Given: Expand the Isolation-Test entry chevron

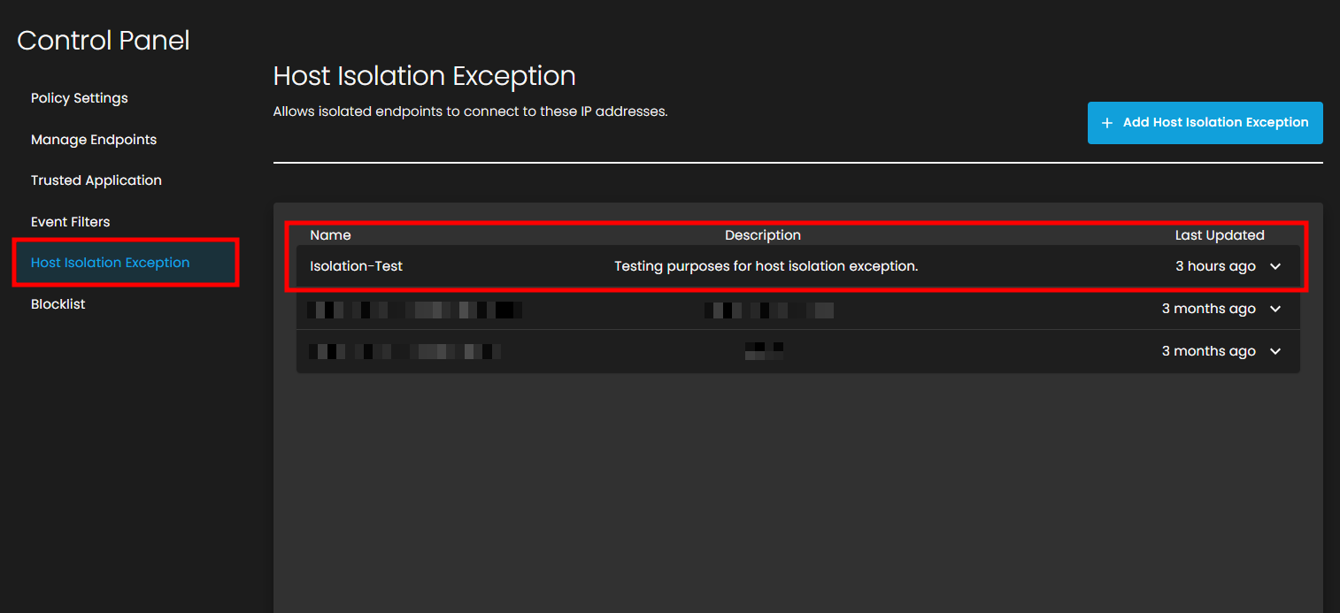Looking at the screenshot, I should tap(1275, 266).
